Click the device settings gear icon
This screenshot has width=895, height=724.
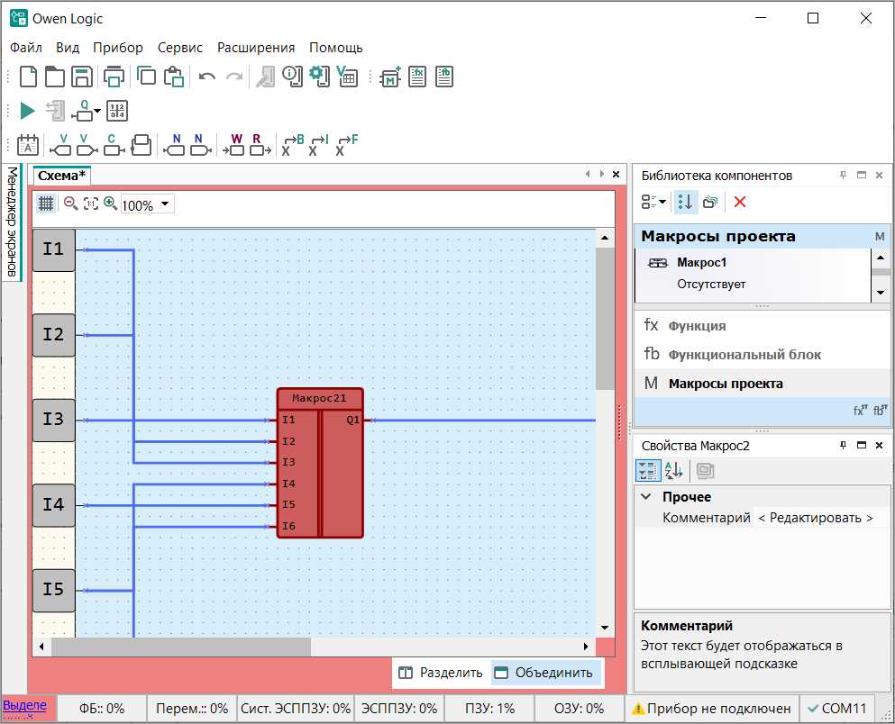pyautogui.click(x=319, y=77)
